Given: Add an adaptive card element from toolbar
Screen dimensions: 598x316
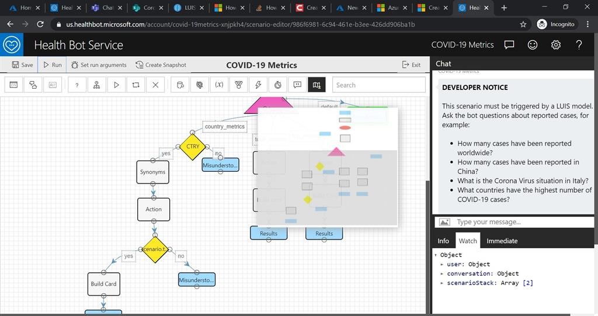Looking at the screenshot, I should pyautogui.click(x=53, y=85).
